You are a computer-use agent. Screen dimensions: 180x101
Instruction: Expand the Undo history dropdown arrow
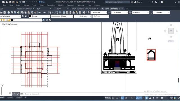point(42,12)
